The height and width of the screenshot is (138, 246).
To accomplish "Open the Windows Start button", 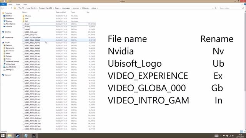I will (3, 135).
